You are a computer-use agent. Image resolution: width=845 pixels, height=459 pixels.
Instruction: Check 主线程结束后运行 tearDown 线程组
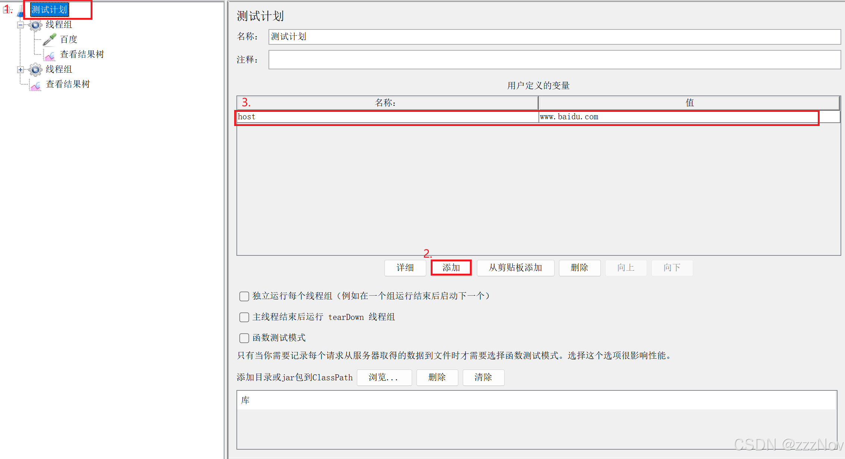pyautogui.click(x=244, y=317)
